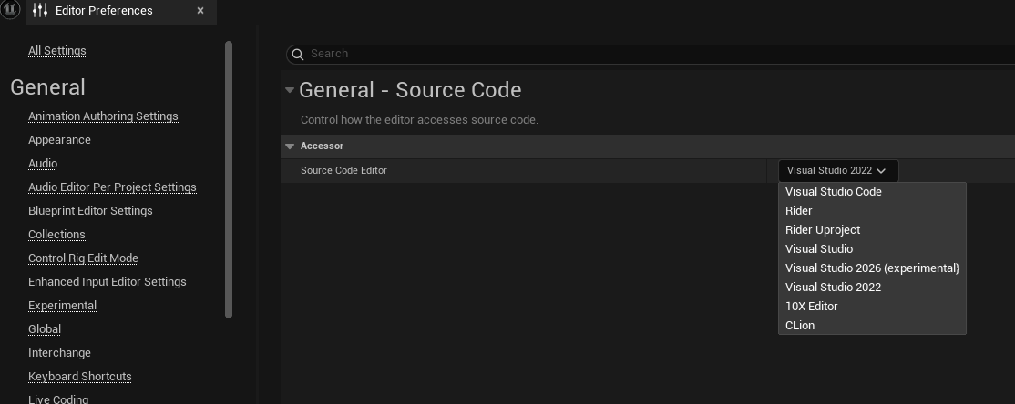
Task: Click the Source Code Editor label
Action: coord(343,171)
